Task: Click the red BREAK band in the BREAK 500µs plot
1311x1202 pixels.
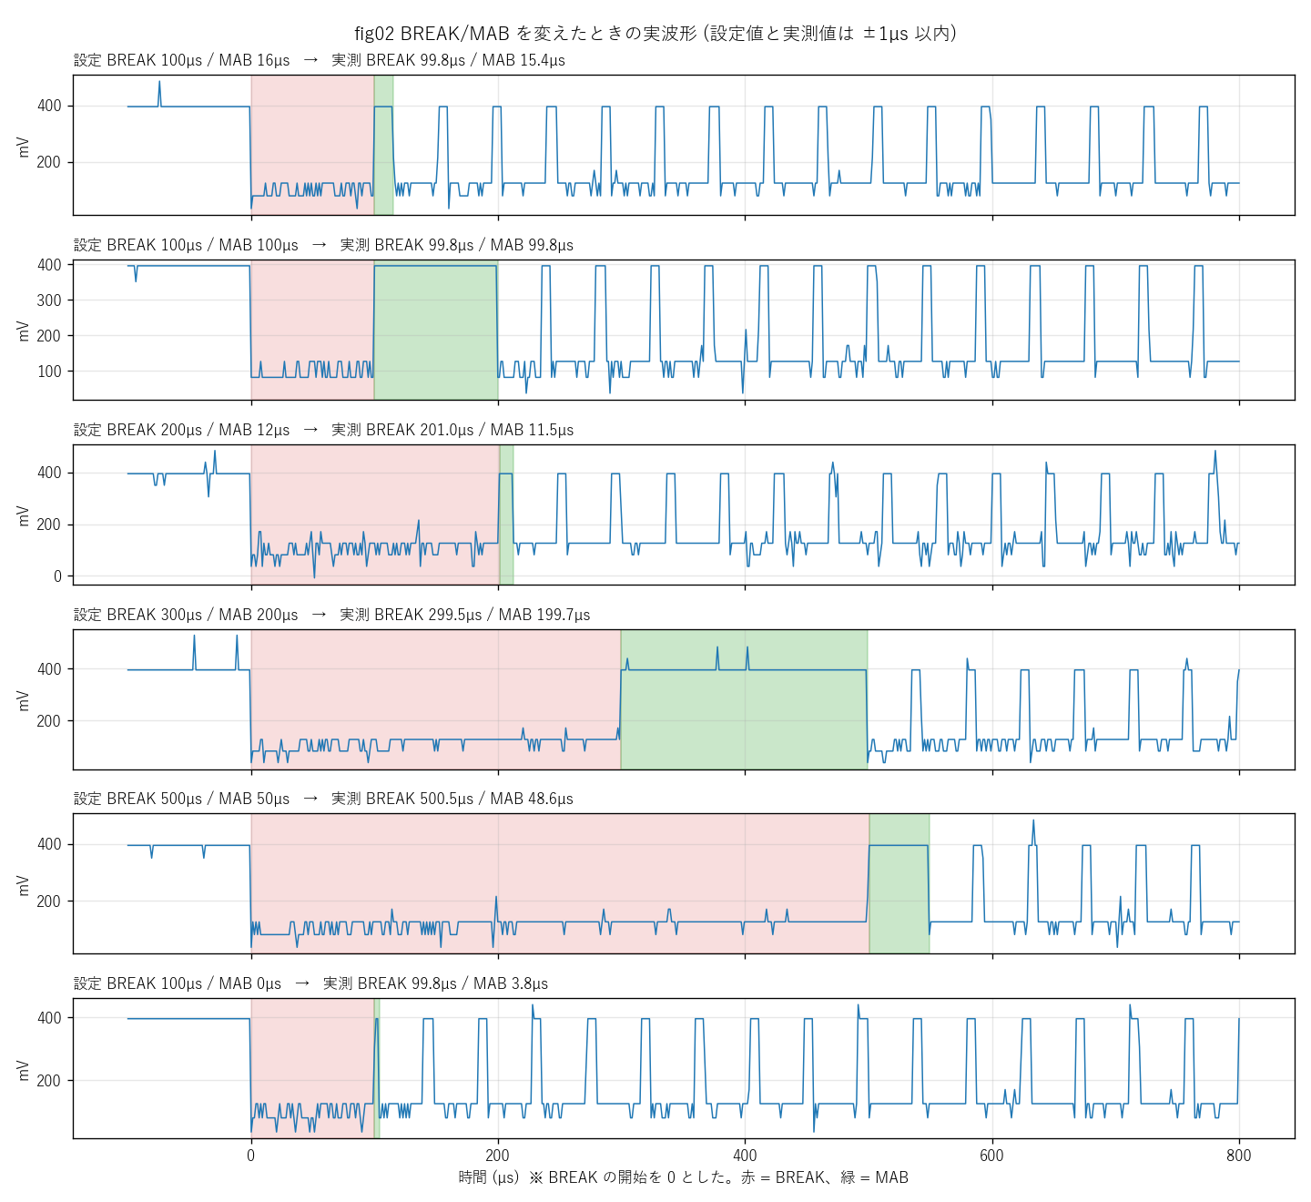Action: 560,883
